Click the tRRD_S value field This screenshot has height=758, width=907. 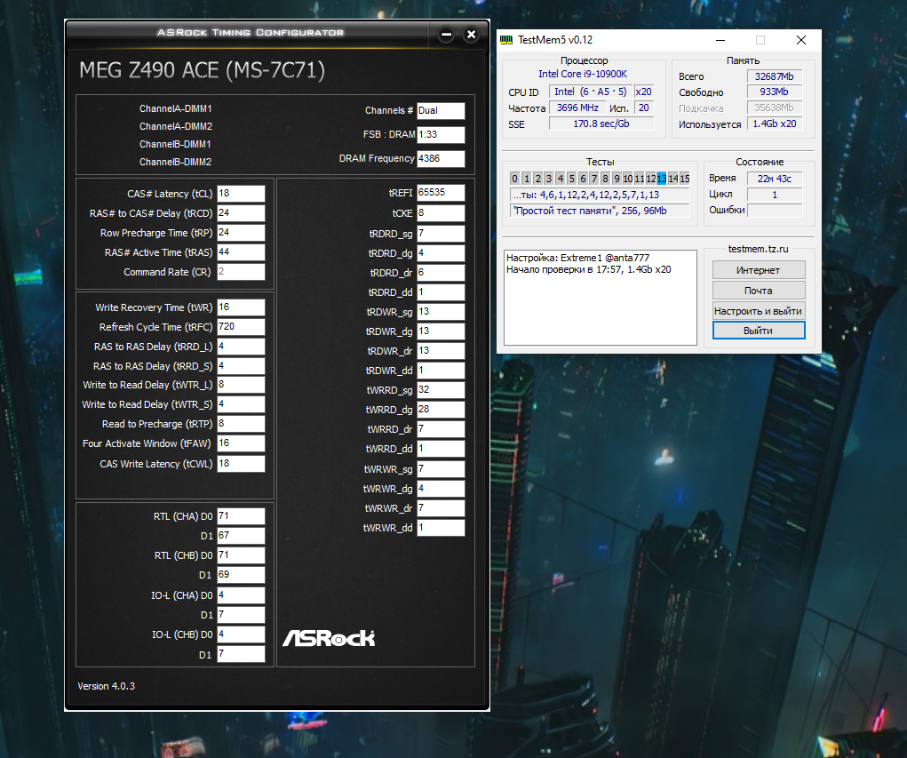click(x=242, y=366)
